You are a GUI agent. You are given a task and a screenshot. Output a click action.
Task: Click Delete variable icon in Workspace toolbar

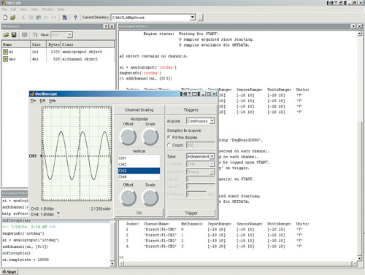(35, 35)
